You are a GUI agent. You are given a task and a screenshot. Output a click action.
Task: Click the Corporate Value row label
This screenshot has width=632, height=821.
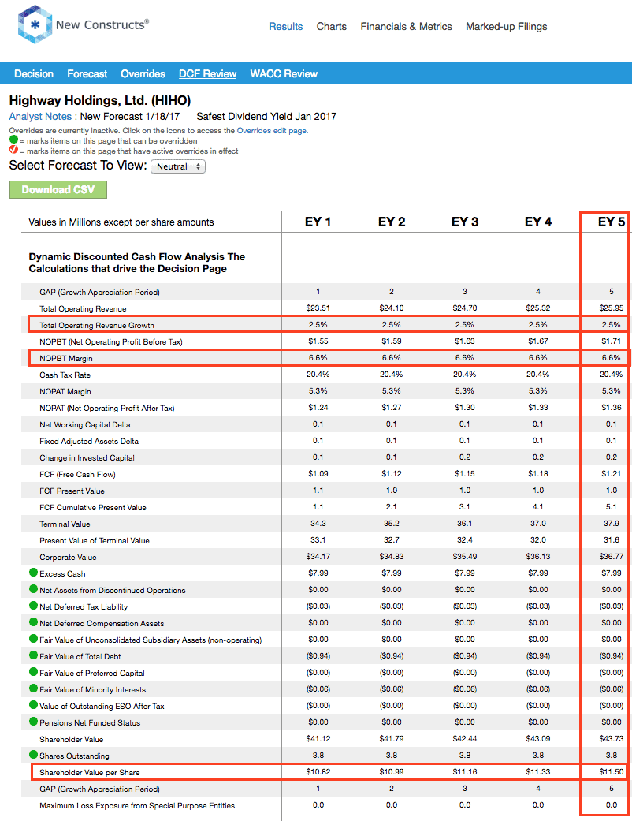point(68,557)
